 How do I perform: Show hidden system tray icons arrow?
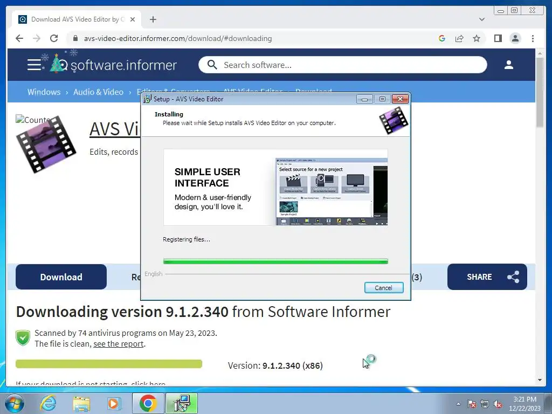click(458, 404)
